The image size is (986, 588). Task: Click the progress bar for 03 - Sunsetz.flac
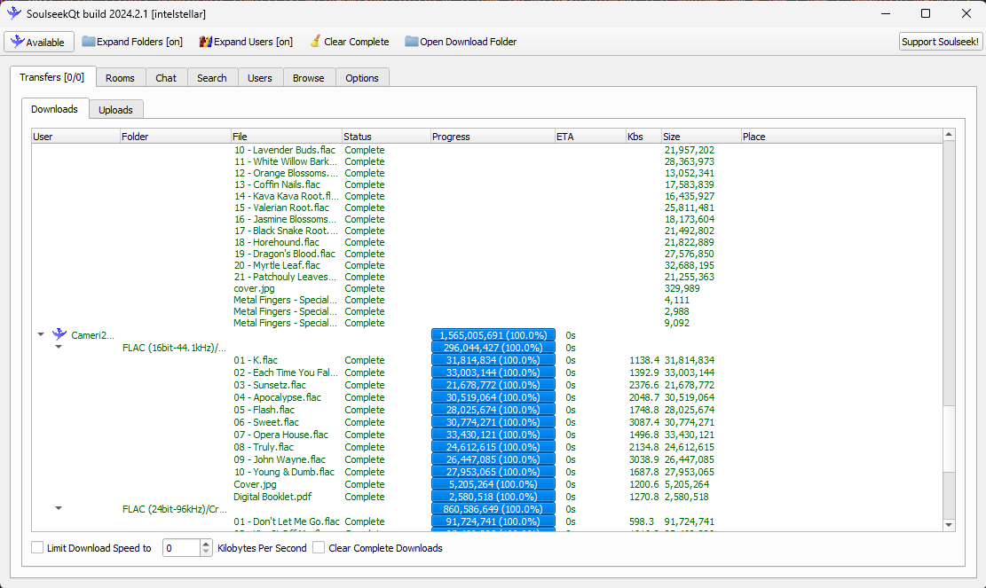coord(493,385)
